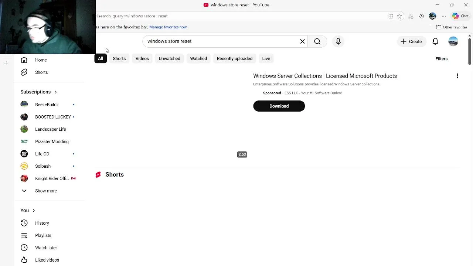
Task: Select the Watched filter chip
Action: pyautogui.click(x=198, y=59)
